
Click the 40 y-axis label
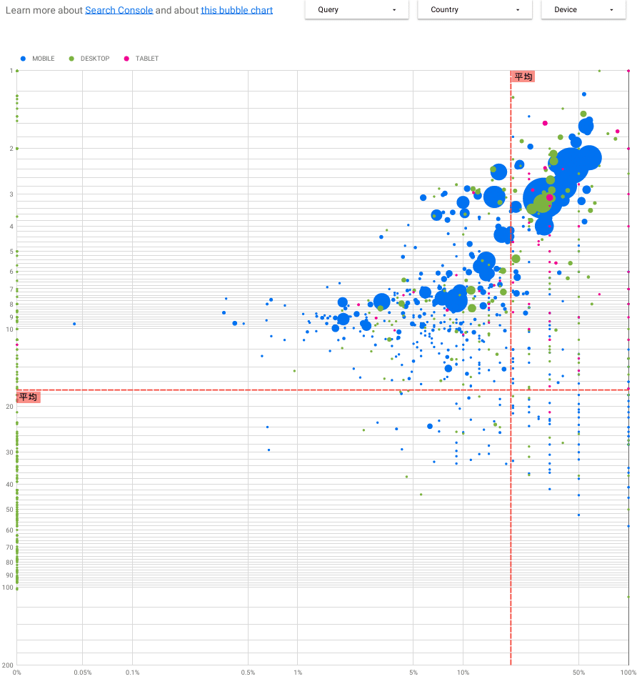[9, 485]
